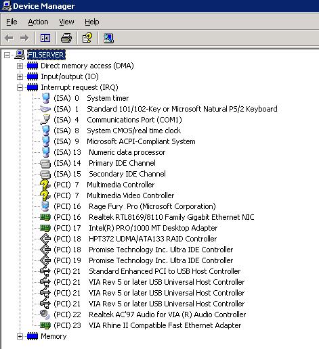319x349 pixels.
Task: Expand the Memory node
Action: tap(20, 336)
